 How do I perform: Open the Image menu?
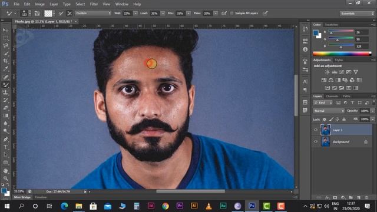coord(39,4)
